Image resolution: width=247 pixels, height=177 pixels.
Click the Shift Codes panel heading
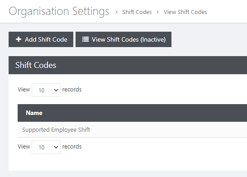click(x=36, y=65)
